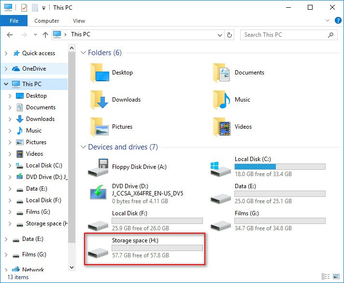Collapse the Folders (6) group
The height and width of the screenshot is (283, 344).
[x=83, y=53]
